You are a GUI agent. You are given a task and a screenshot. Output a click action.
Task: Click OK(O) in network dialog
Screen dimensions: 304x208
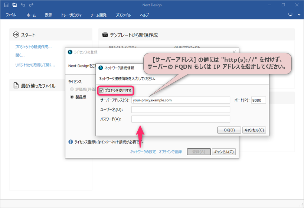click(x=229, y=130)
